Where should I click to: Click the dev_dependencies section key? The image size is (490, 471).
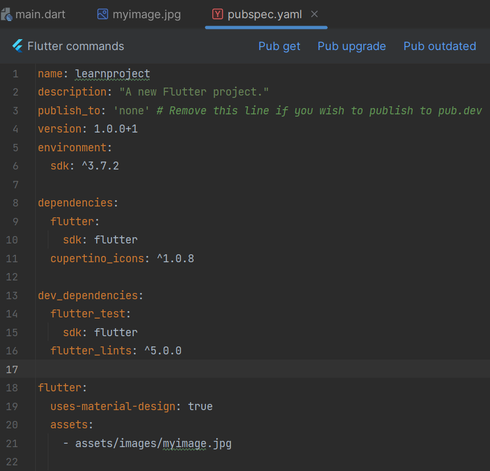pyautogui.click(x=88, y=295)
